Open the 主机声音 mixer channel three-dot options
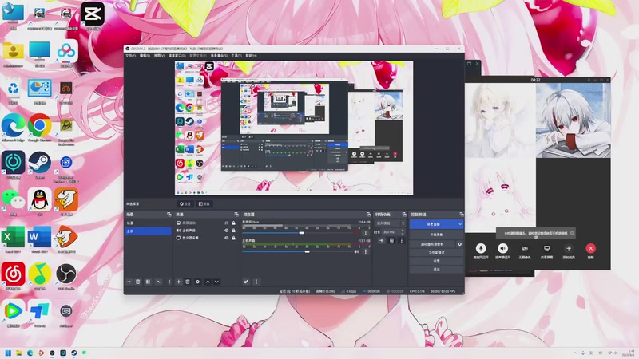This screenshot has height=359, width=639. [366, 251]
